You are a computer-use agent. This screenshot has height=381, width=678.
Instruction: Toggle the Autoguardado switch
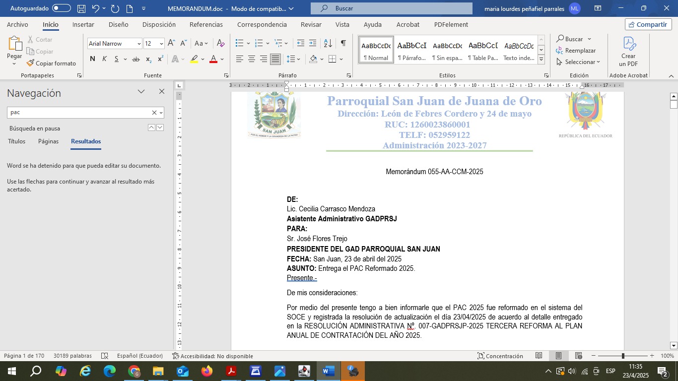click(62, 8)
